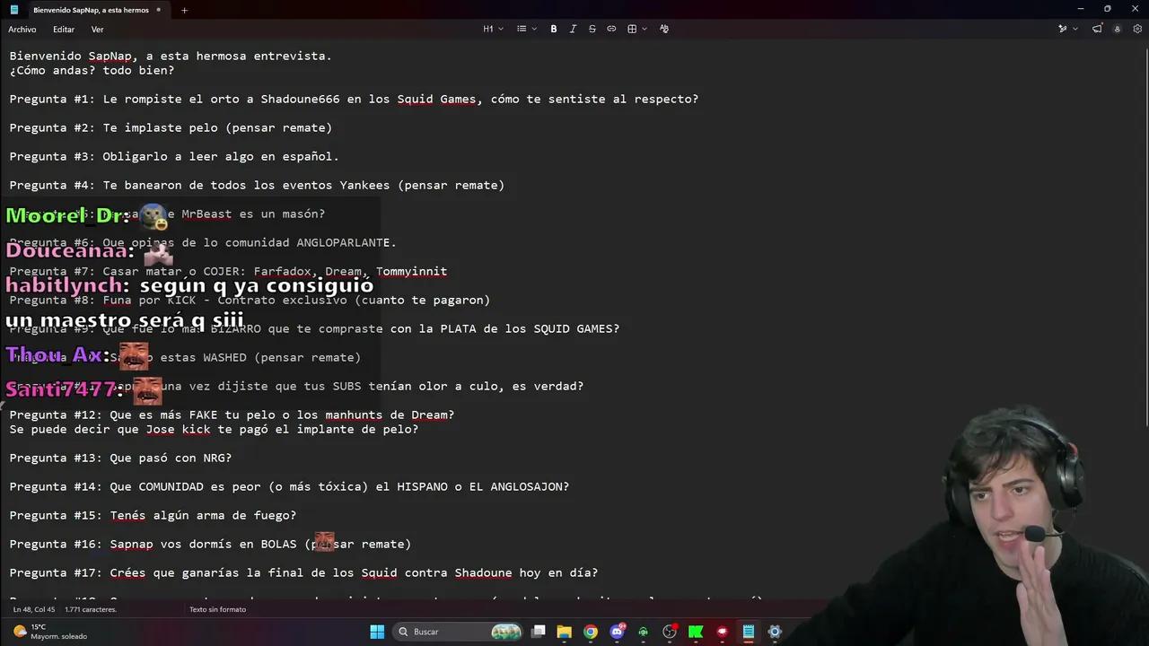Click the Ln 48, Col 45 status indicator
Screen dimensions: 1149x646
[34, 609]
